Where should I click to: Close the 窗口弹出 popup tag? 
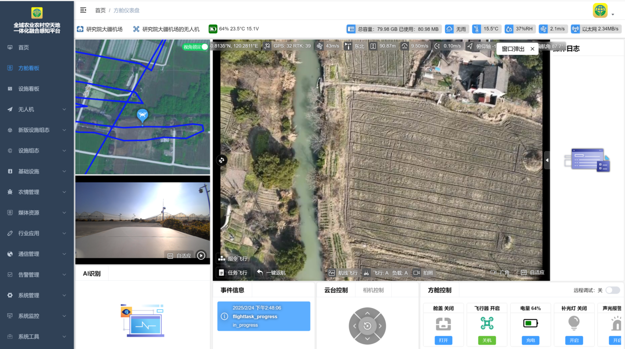coord(532,49)
